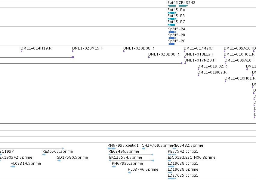
Task: Open the Spf45-RA transcript label
Action: [177, 10]
